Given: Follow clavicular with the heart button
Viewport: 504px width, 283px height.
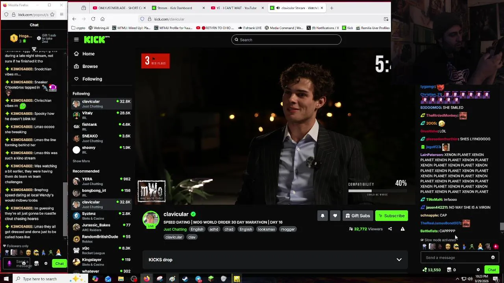Looking at the screenshot, I should coord(335,215).
